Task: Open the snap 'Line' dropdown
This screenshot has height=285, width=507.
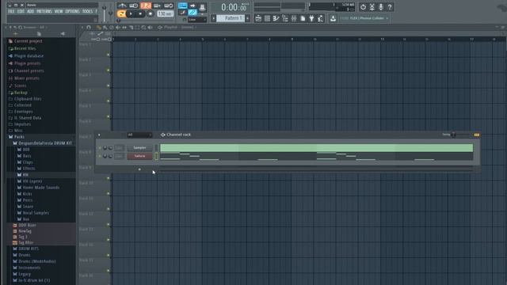Action: 197,20
